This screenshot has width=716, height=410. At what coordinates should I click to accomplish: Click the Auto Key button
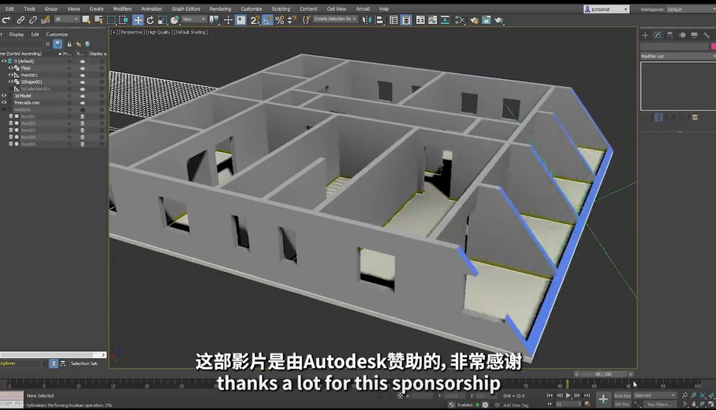pos(622,396)
